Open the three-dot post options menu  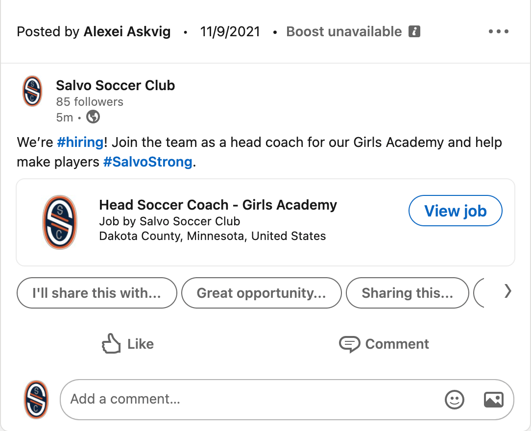[x=499, y=31]
